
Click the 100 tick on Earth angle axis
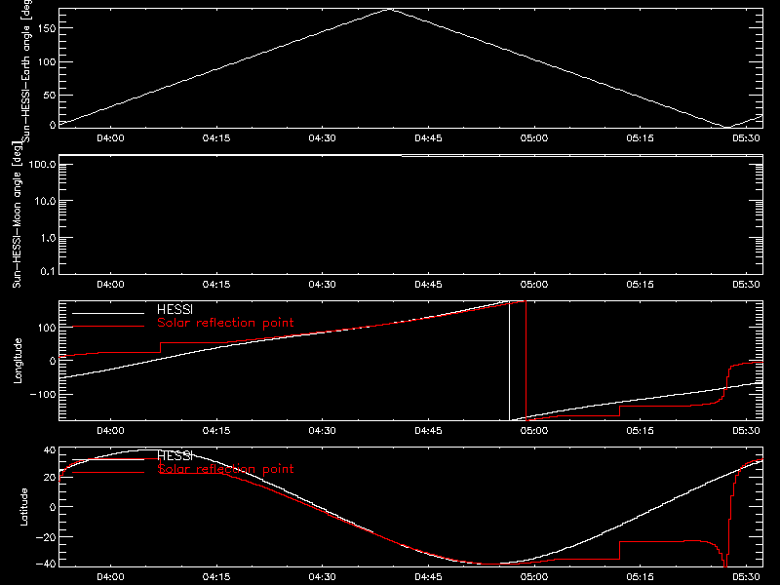[46, 61]
